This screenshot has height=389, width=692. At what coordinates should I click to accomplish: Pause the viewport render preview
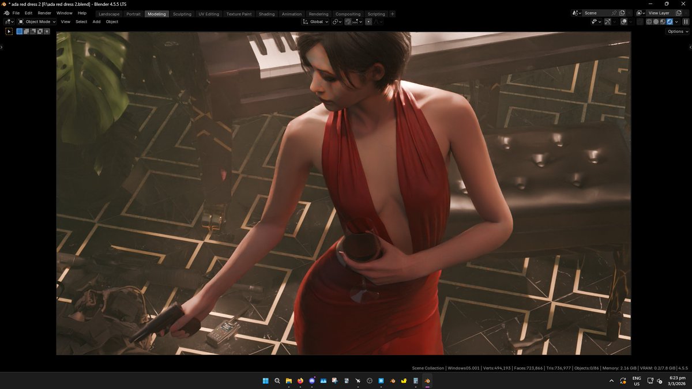686,21
